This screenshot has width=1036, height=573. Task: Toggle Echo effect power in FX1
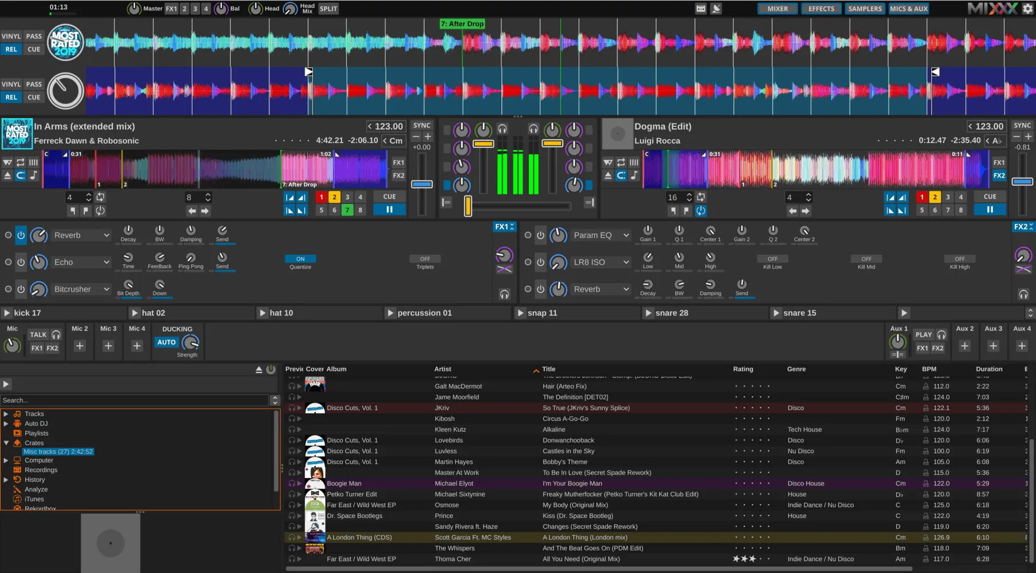(x=21, y=262)
